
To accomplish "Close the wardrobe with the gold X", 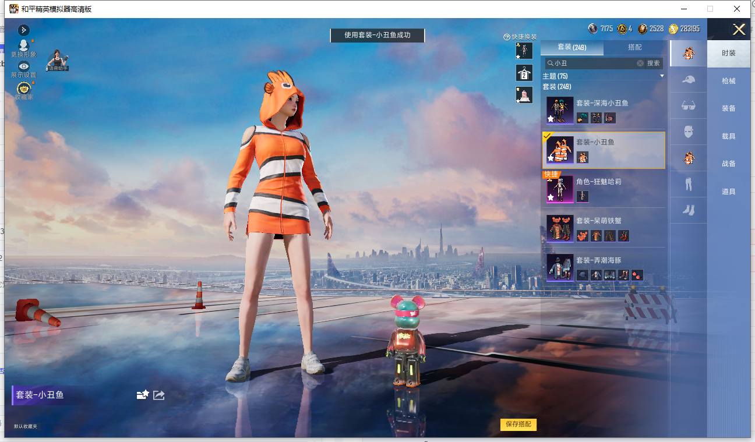I will pos(739,30).
